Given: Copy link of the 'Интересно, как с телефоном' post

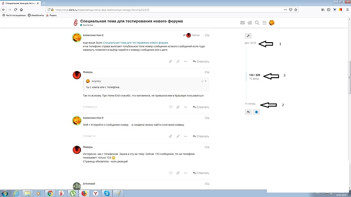Looking at the screenshot, I should (178, 173).
